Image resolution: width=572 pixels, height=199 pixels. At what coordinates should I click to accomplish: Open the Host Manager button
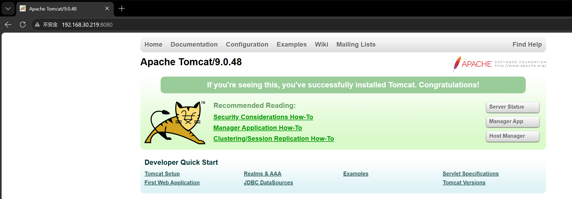[513, 136]
